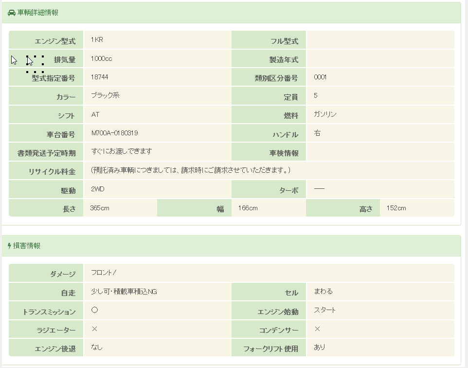The height and width of the screenshot is (368, 468).
Task: Click the damage value フロント/
Action: pos(103,273)
